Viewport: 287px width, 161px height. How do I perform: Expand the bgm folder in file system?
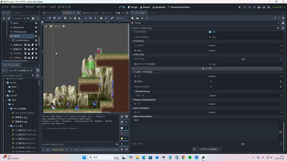tap(7, 100)
